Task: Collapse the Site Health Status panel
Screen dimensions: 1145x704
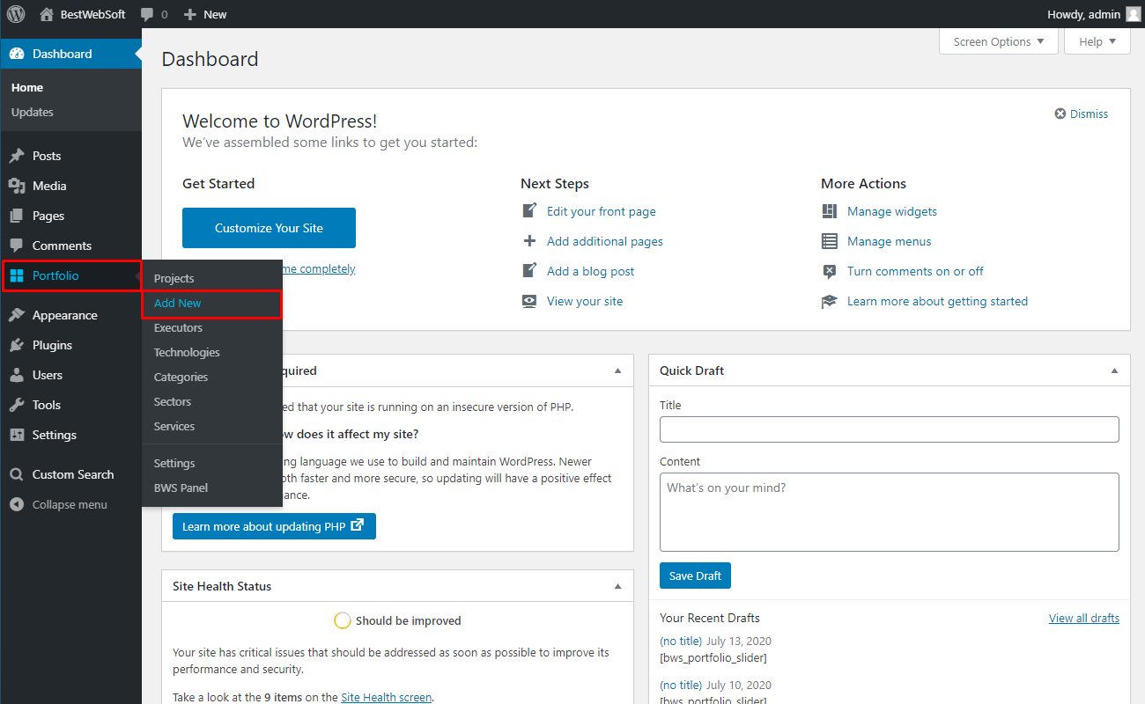Action: [x=617, y=586]
